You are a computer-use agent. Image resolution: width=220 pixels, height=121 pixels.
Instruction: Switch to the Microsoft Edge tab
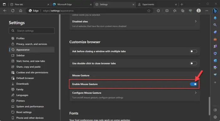click(x=72, y=4)
